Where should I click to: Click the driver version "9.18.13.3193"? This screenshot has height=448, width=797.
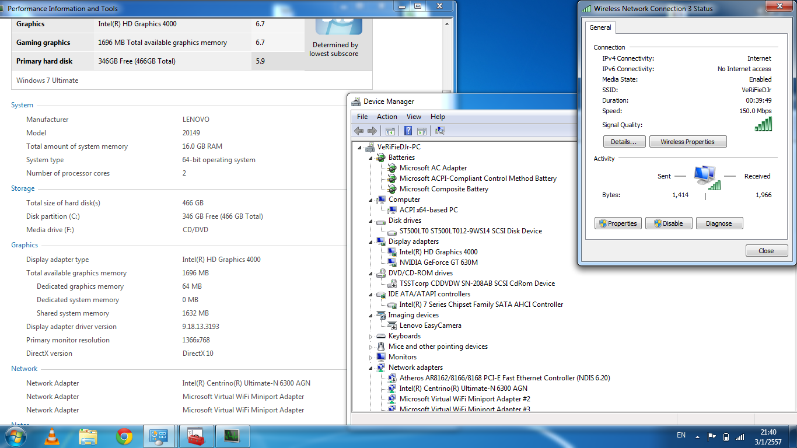[201, 327]
